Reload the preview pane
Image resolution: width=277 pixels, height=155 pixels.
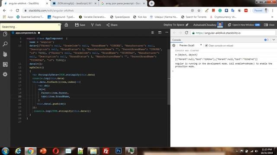tap(187, 33)
